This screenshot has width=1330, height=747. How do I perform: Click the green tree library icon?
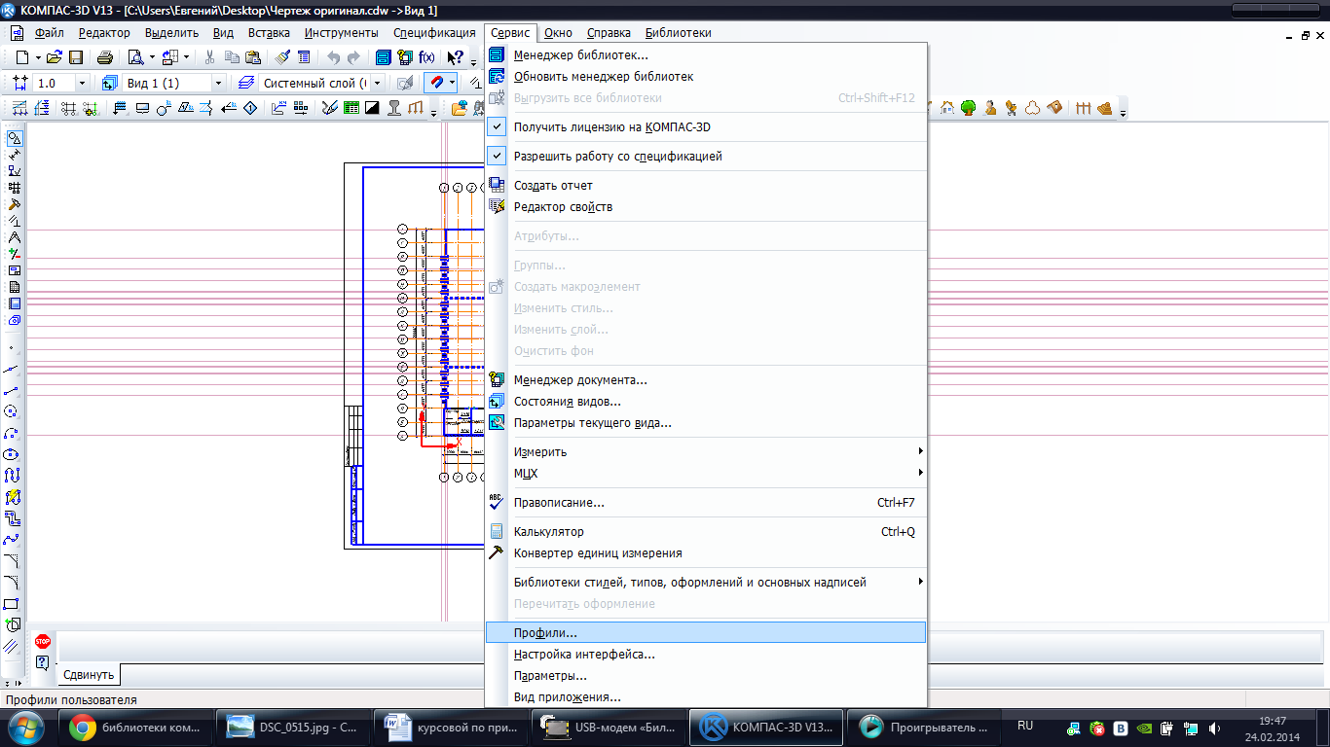point(969,108)
